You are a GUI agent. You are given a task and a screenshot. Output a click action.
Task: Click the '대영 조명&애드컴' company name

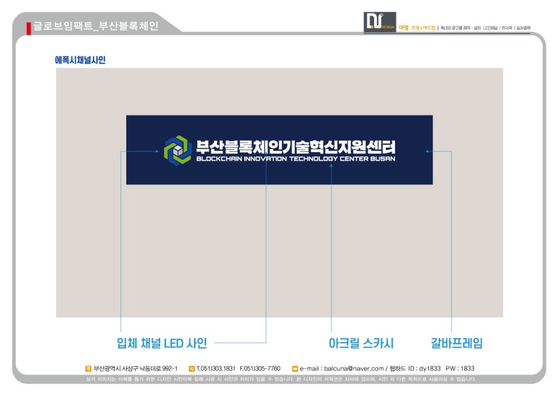coord(417,28)
